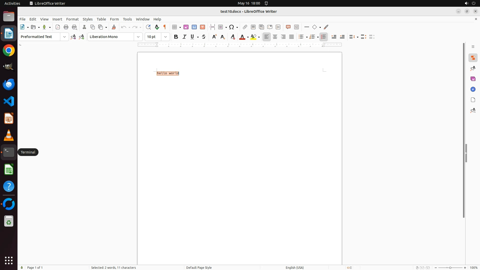Export document directly as PDF
The width and height of the screenshot is (480, 270).
coord(58,27)
